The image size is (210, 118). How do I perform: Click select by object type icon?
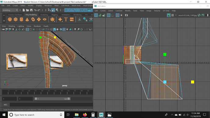(x=53, y=10)
